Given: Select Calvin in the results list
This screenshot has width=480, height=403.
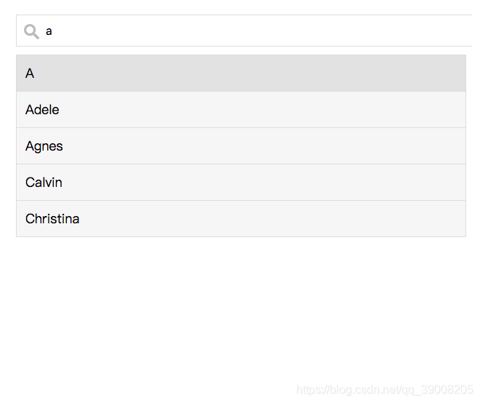Looking at the screenshot, I should click(241, 183).
